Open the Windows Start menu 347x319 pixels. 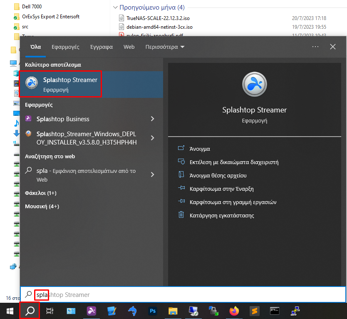coord(10,311)
